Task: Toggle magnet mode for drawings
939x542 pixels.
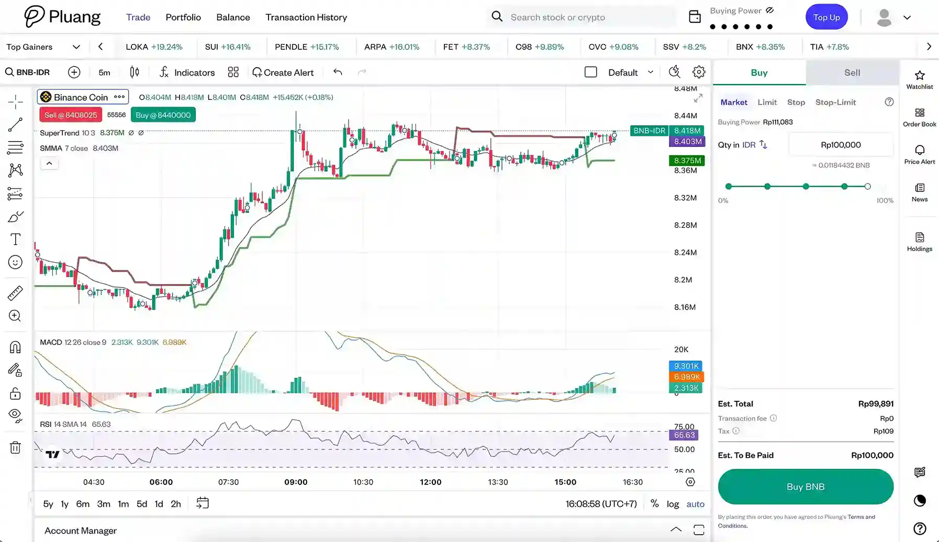Action: (15, 347)
